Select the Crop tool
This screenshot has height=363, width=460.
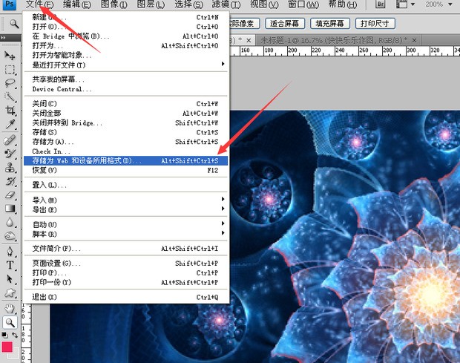pyautogui.click(x=10, y=111)
